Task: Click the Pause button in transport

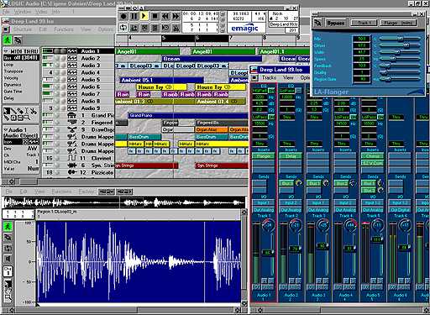Action: pyautogui.click(x=134, y=16)
